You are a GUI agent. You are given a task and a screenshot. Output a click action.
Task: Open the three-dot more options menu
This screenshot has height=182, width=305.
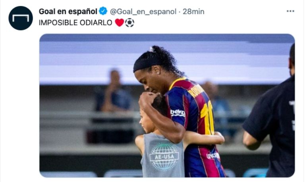tap(290, 11)
